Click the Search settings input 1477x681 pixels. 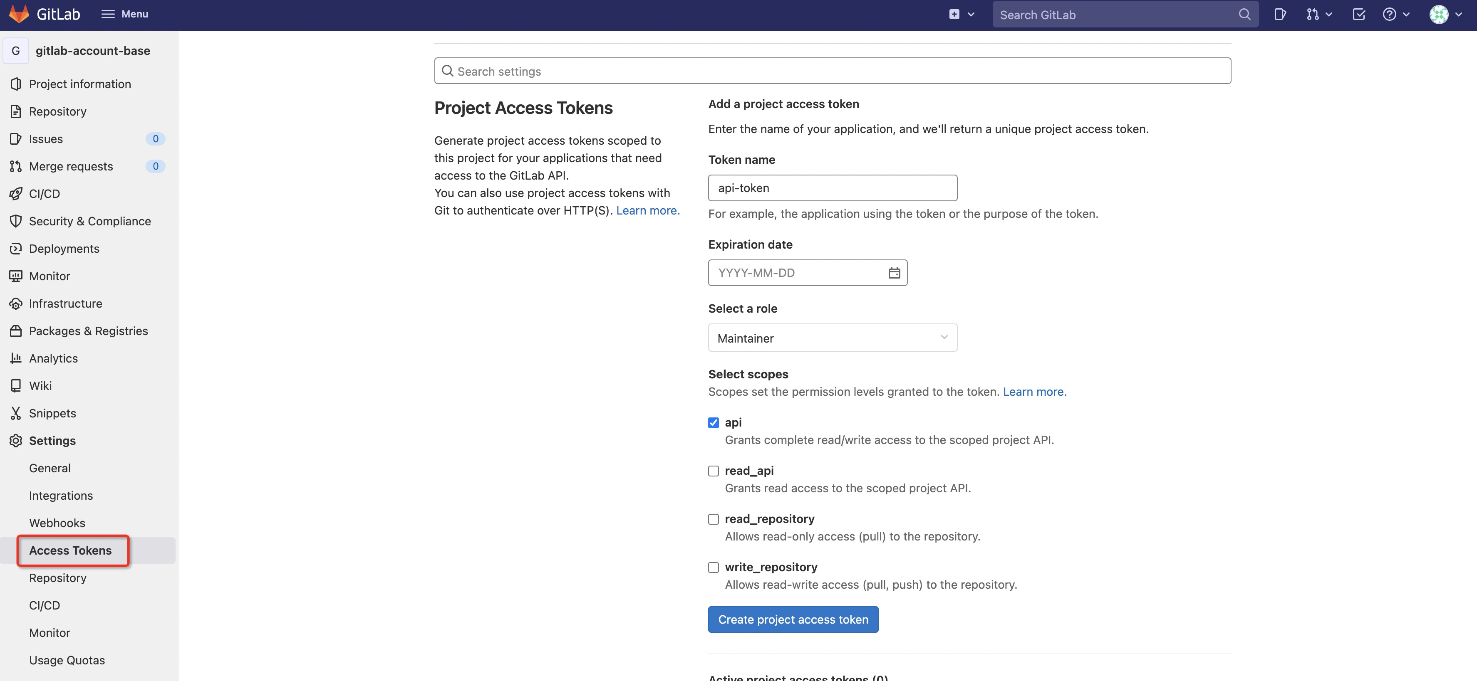click(833, 70)
